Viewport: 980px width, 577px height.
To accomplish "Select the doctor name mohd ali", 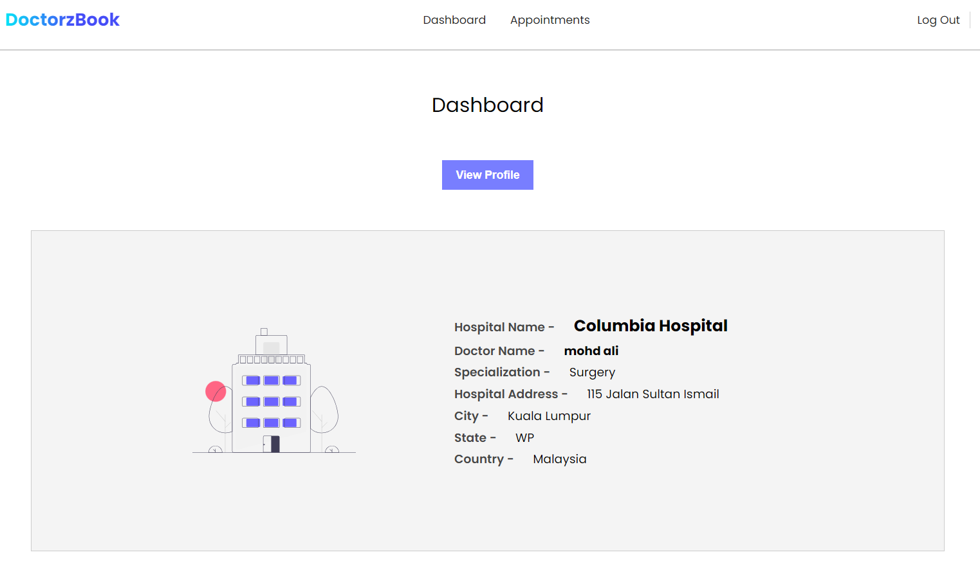I will [x=591, y=351].
